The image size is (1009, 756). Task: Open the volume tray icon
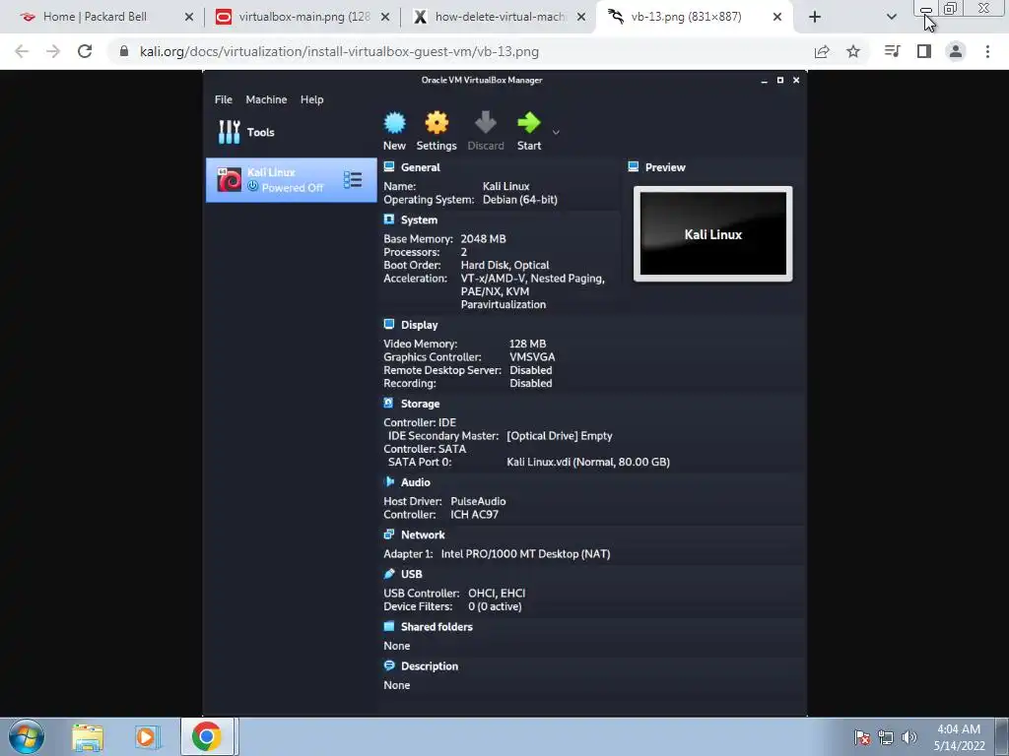[x=909, y=737]
